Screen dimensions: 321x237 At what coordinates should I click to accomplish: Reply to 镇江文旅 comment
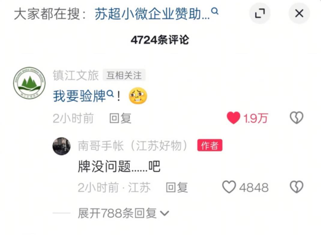point(120,118)
